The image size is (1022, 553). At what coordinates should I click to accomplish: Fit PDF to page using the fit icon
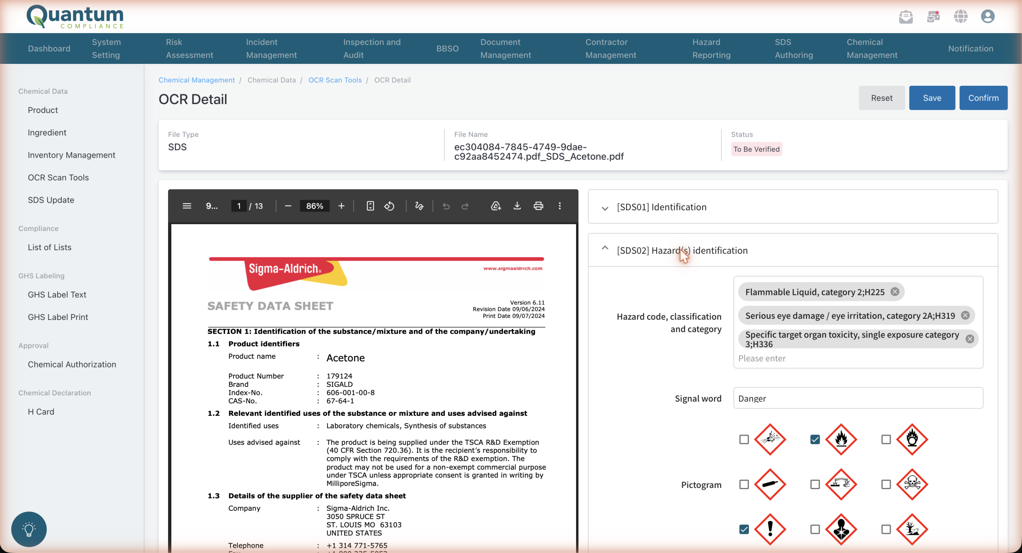pyautogui.click(x=370, y=206)
